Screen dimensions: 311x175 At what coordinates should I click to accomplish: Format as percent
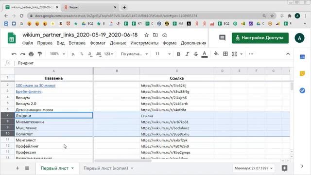pyautogui.click(x=82, y=54)
